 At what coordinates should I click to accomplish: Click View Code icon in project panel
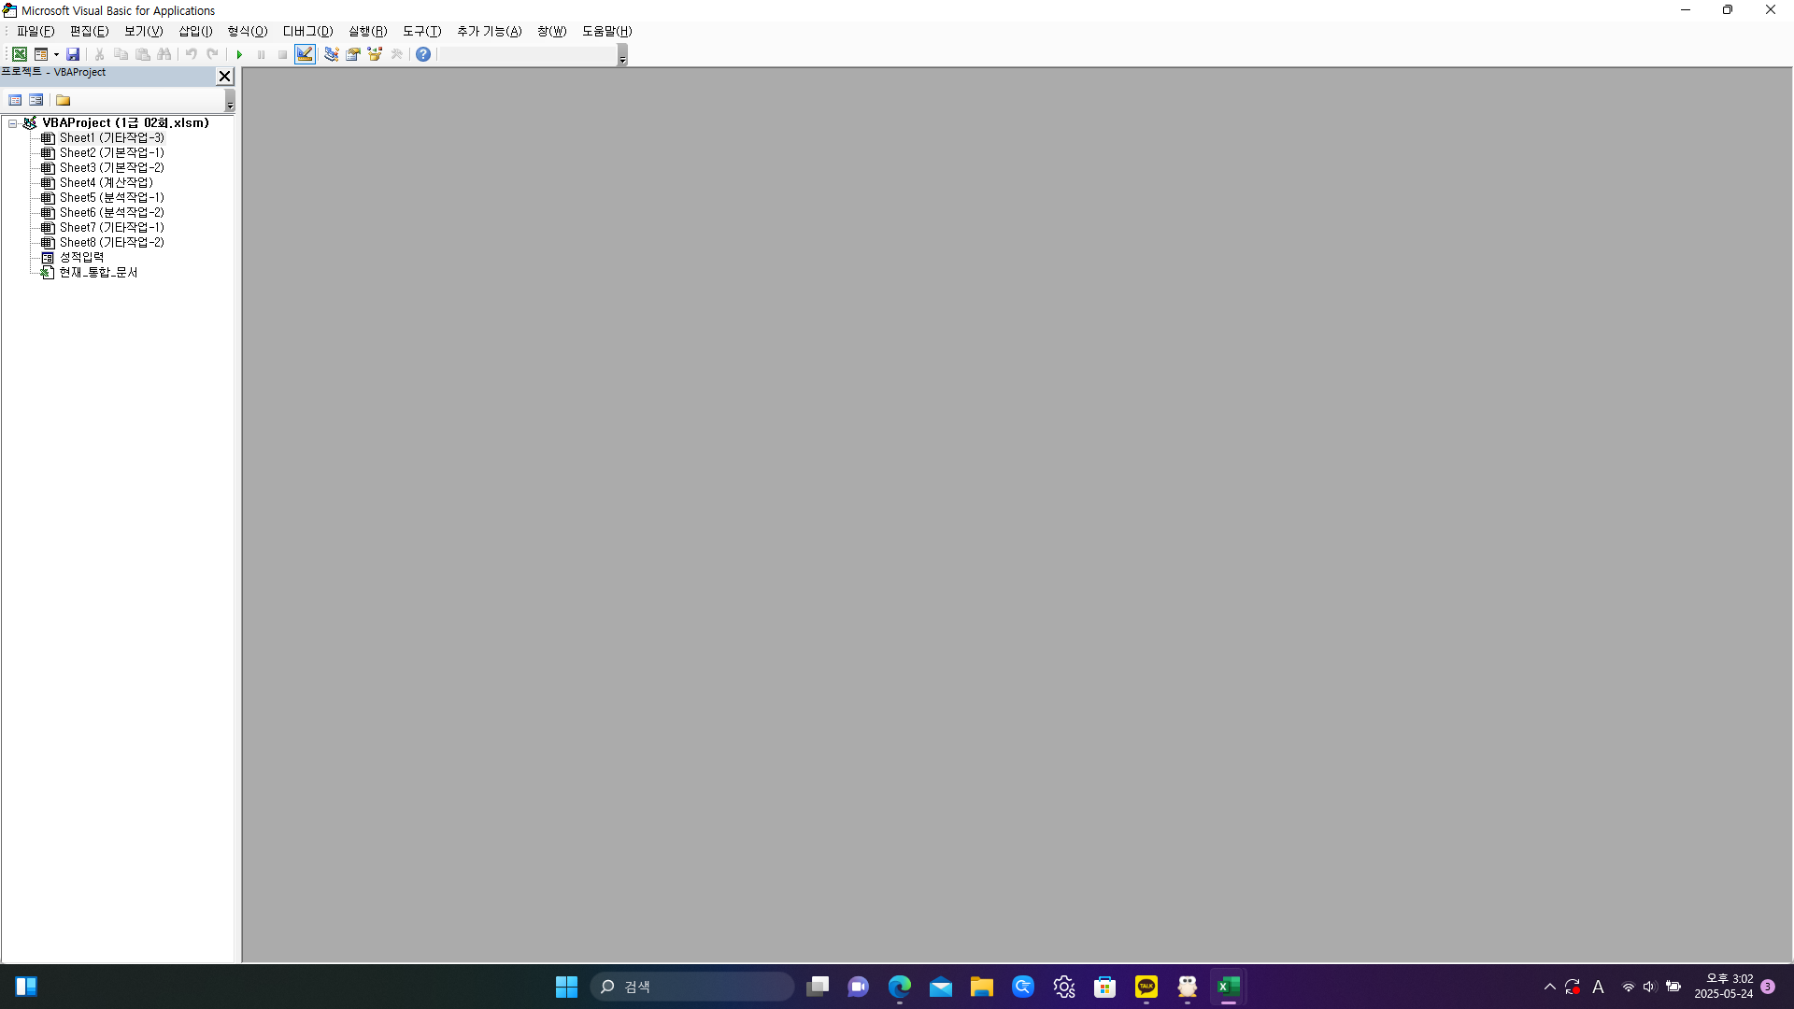click(15, 100)
